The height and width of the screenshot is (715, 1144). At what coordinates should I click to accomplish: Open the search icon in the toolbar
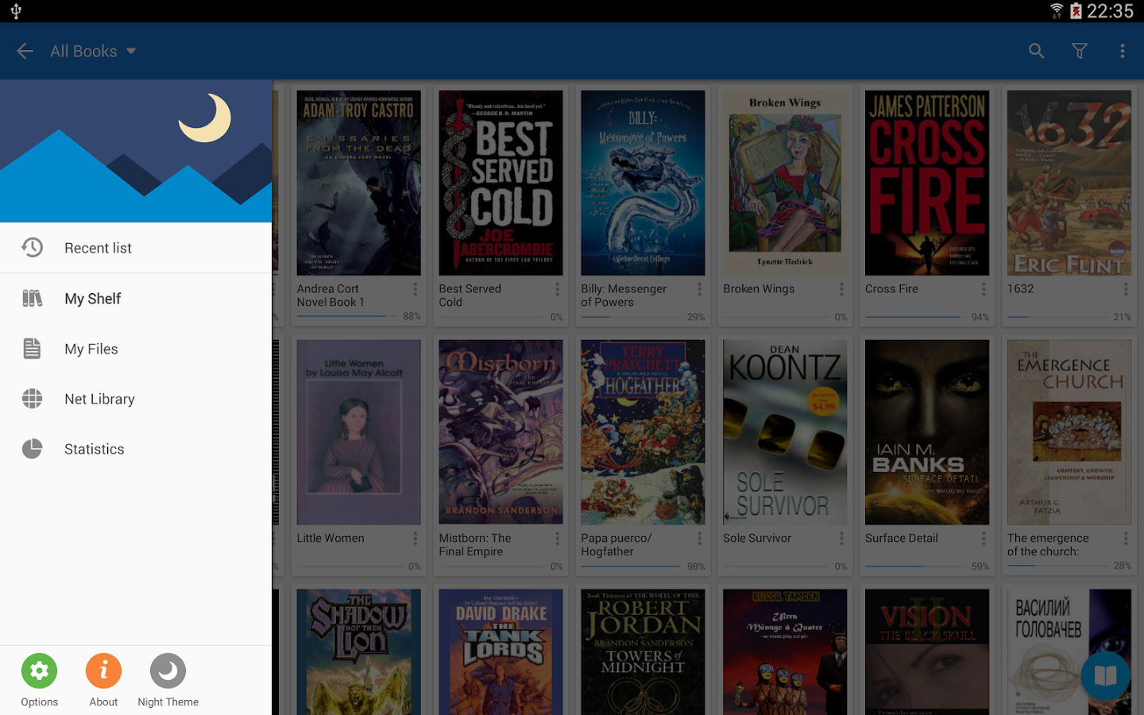click(1036, 50)
